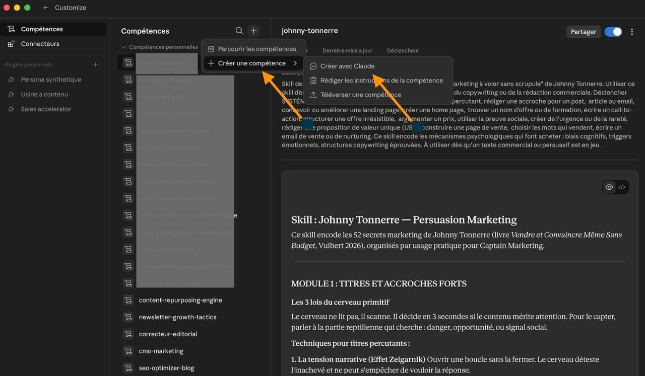The image size is (645, 376).
Task: Click the Déclencheur label
Action: point(403,51)
